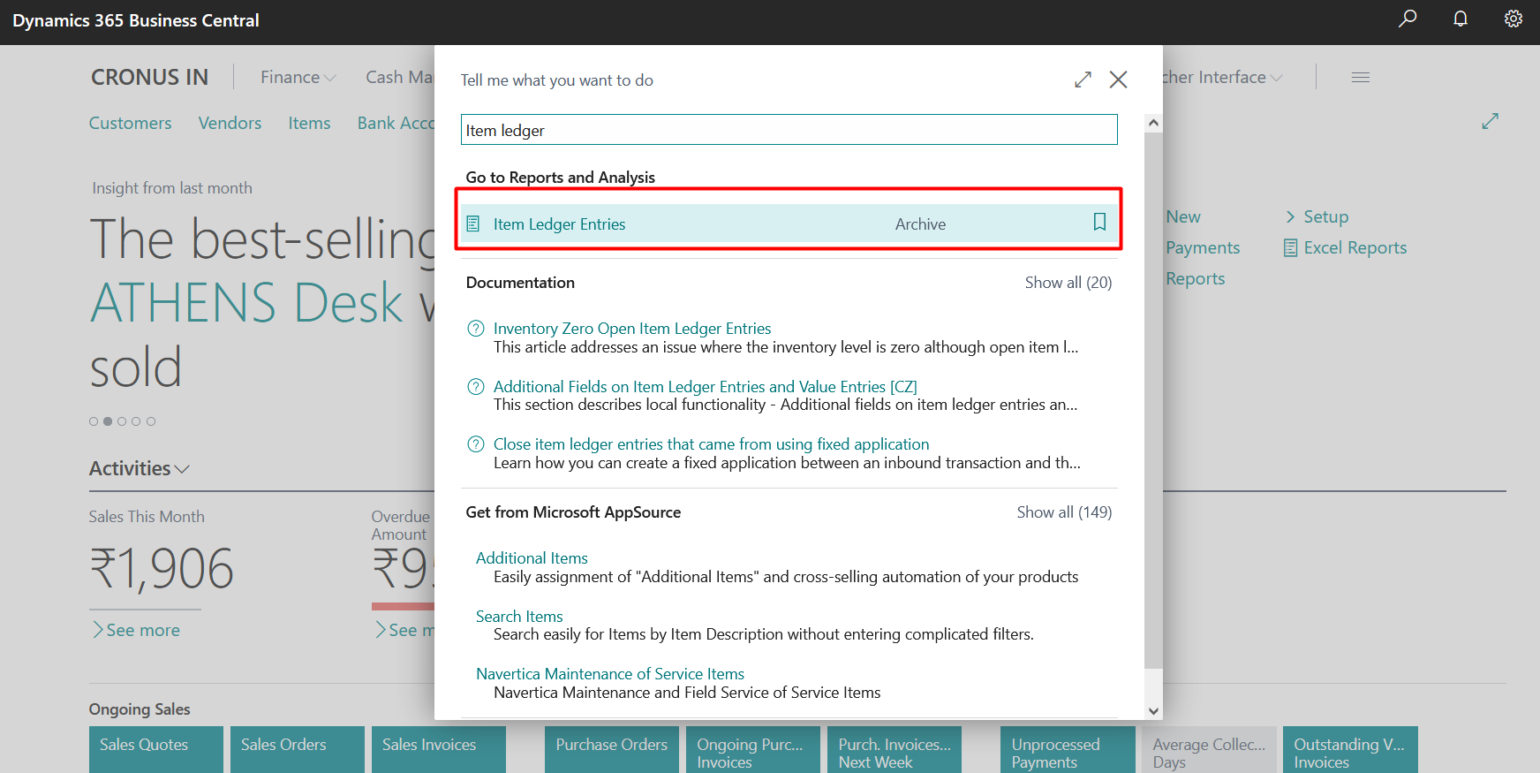Open the Sales Orders tile
Image resolution: width=1540 pixels, height=773 pixels.
point(298,749)
